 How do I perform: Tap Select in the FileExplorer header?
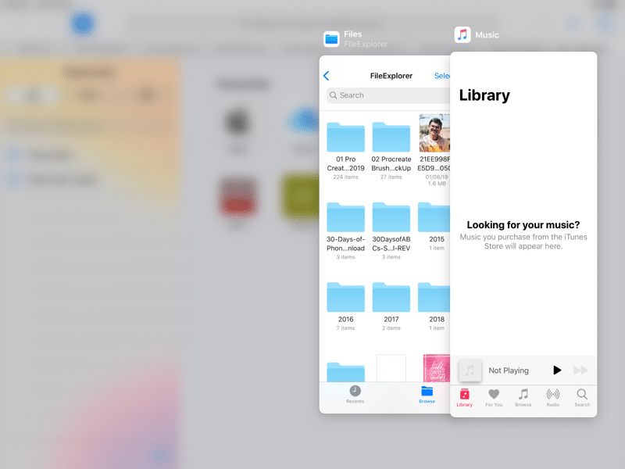pyautogui.click(x=441, y=76)
